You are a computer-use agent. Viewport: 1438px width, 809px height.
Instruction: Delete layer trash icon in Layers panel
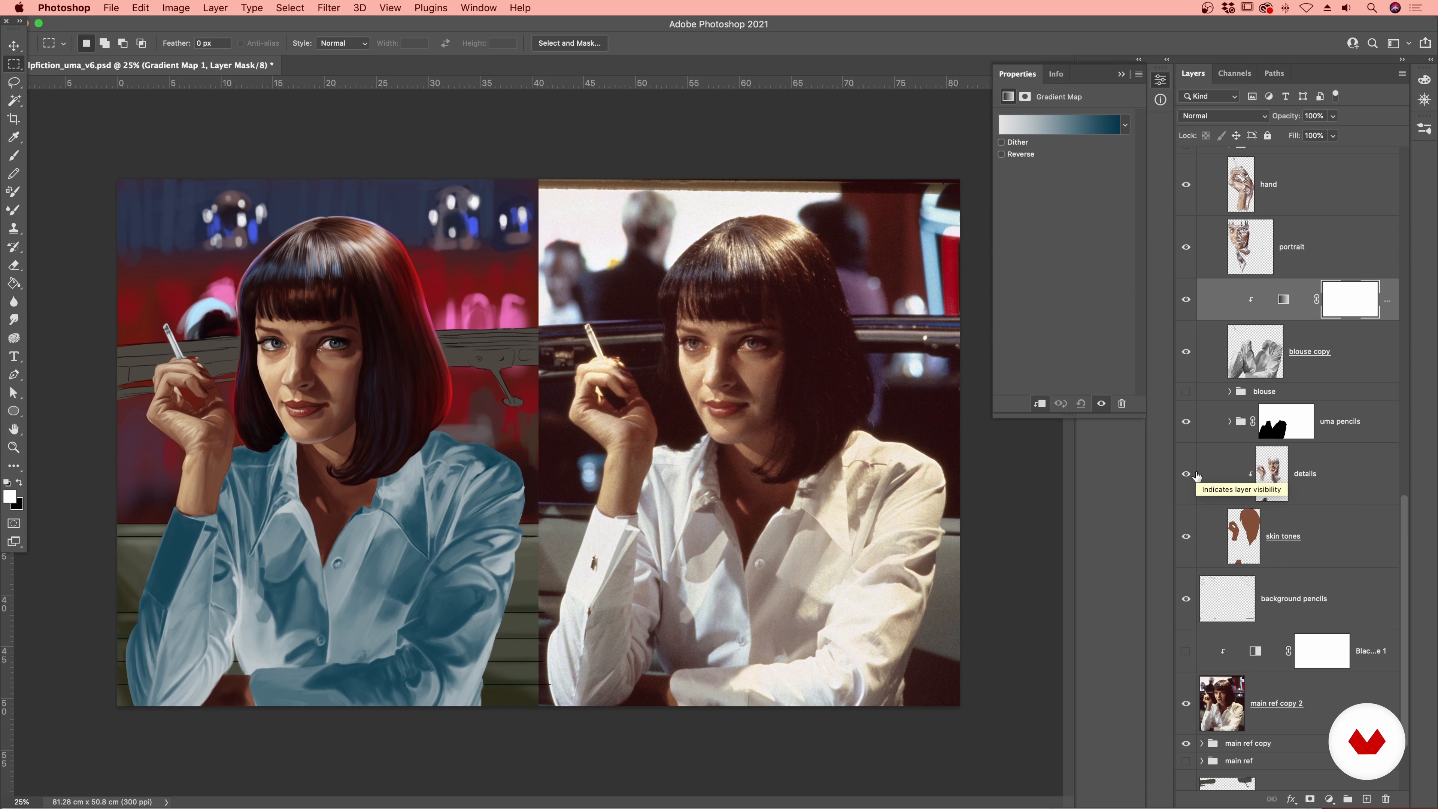tap(1386, 799)
